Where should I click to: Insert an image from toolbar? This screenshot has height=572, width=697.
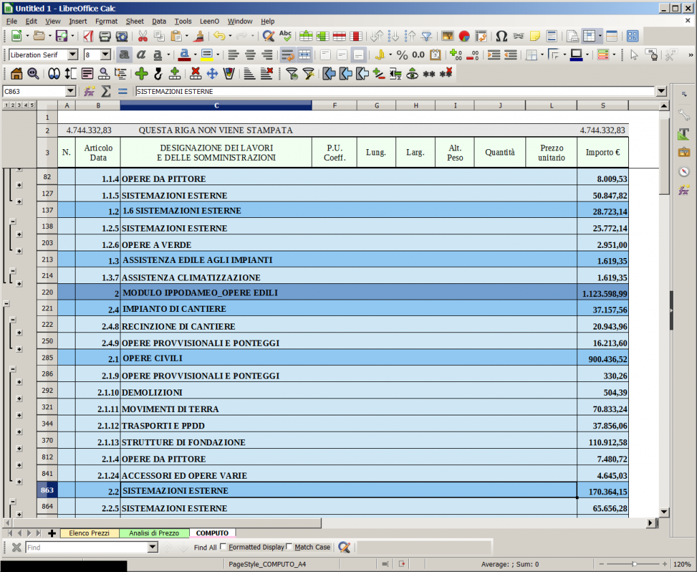(447, 36)
